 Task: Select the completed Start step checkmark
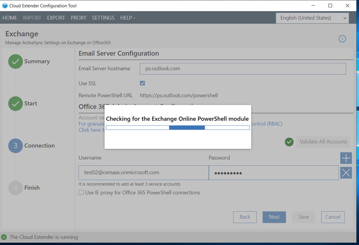click(15, 103)
